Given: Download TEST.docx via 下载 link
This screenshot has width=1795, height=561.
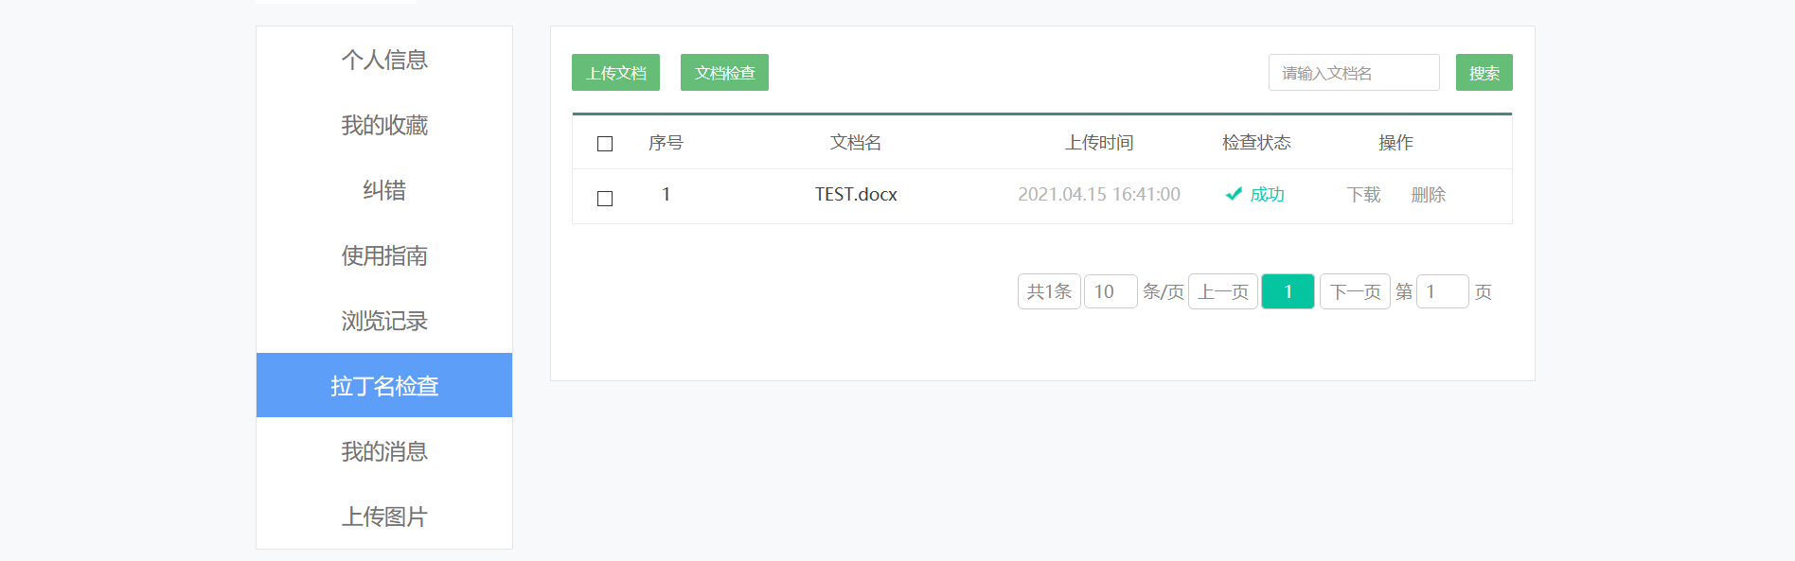Looking at the screenshot, I should pyautogui.click(x=1363, y=195).
